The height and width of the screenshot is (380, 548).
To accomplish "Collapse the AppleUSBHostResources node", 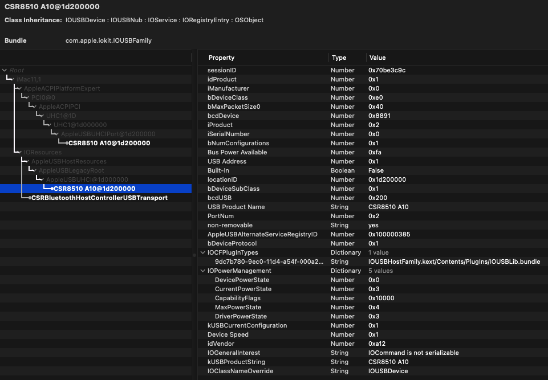I will [x=27, y=161].
